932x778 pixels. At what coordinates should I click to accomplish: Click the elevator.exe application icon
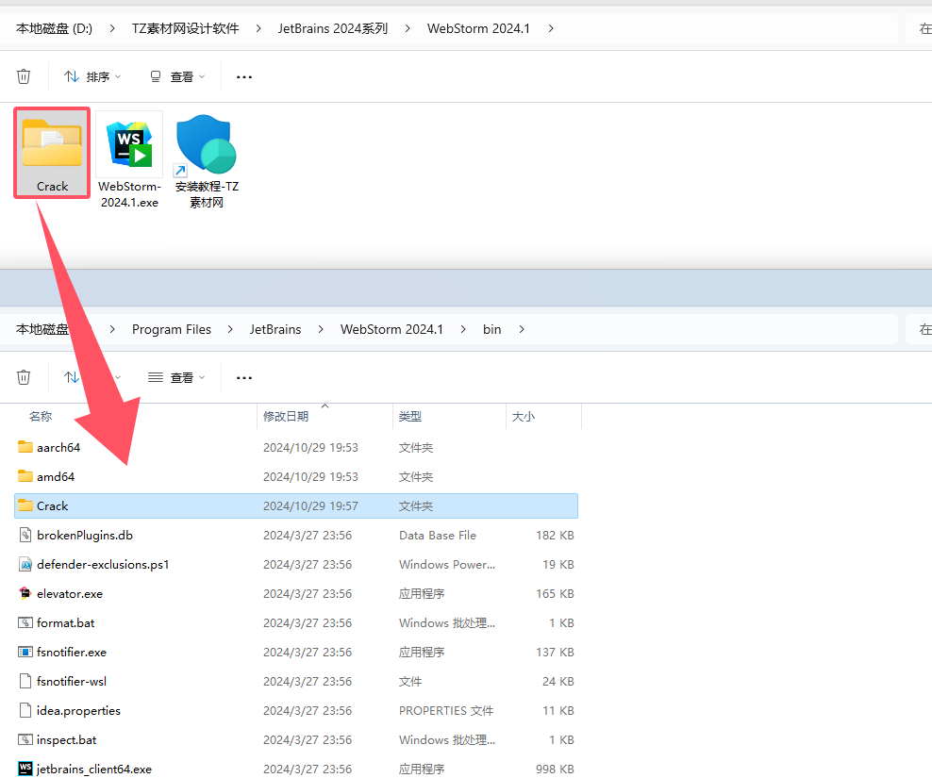point(25,593)
